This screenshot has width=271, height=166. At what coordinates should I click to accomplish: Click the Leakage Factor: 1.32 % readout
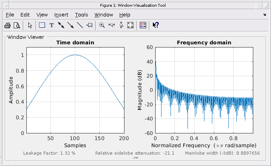(49, 153)
